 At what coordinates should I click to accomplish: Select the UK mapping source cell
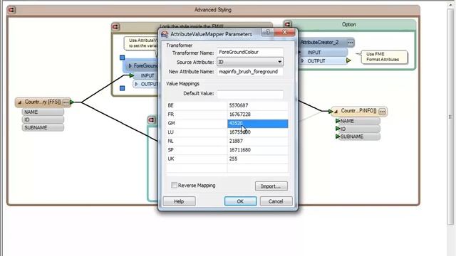(197, 159)
